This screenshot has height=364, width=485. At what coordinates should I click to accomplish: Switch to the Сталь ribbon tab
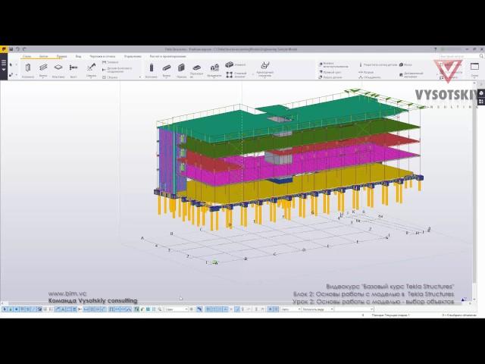tap(27, 56)
